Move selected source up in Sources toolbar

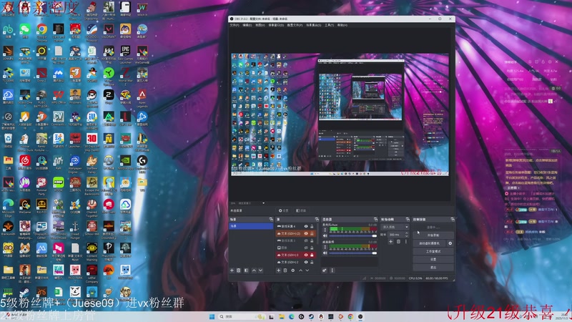pos(300,270)
